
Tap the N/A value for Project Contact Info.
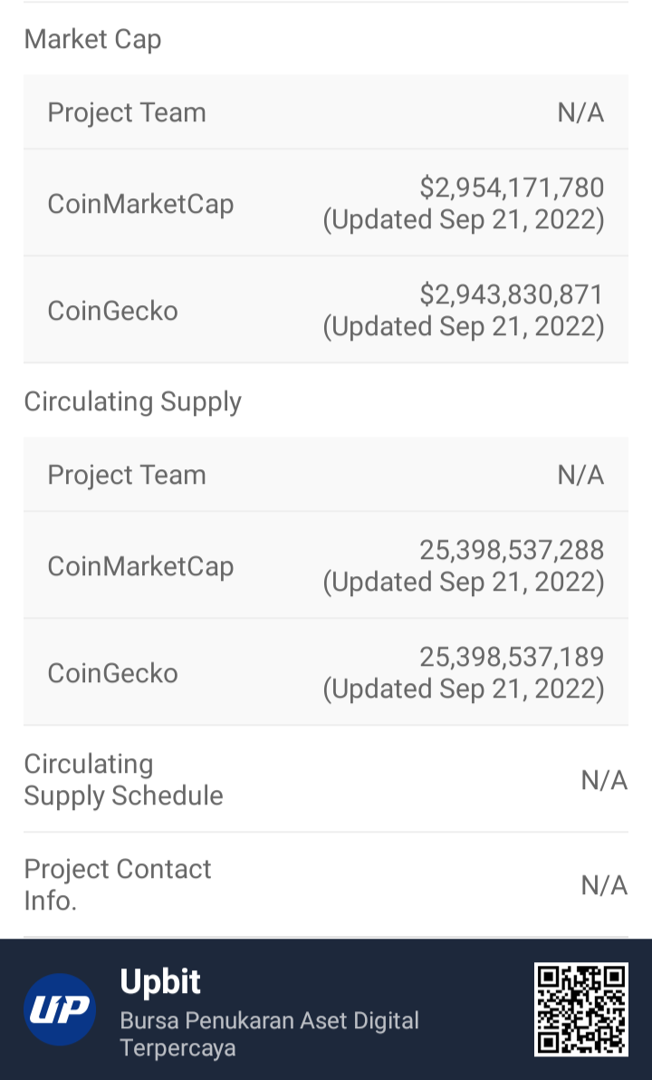604,885
